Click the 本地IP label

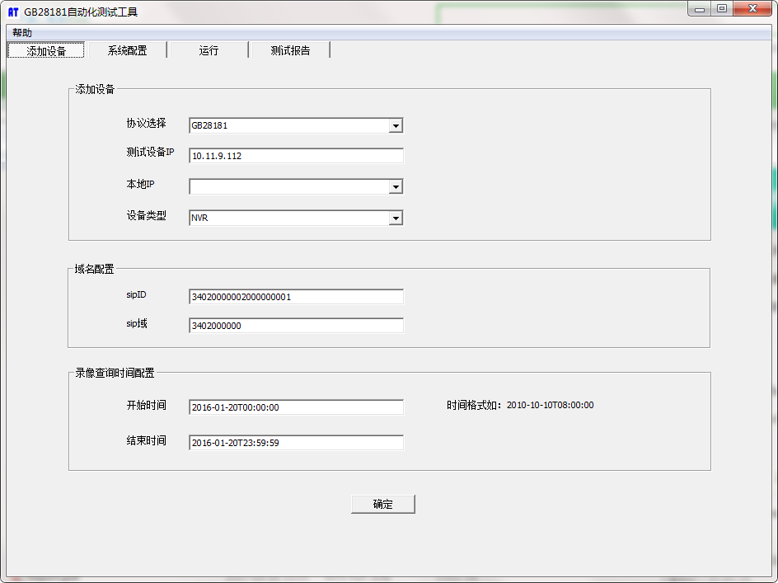tap(140, 184)
